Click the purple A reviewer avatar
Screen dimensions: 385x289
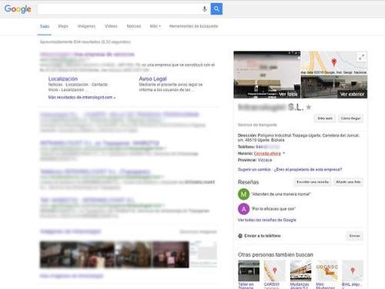(x=243, y=209)
